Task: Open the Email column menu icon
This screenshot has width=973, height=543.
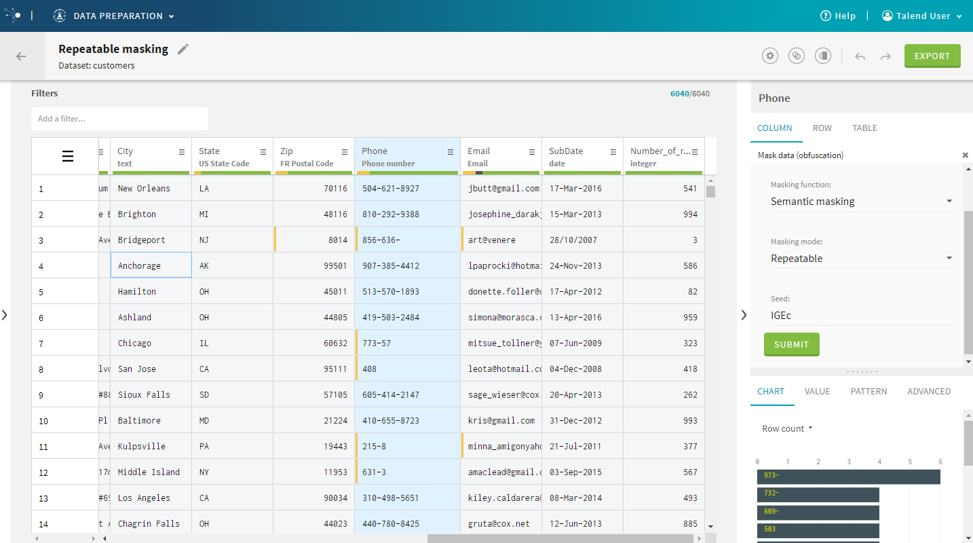Action: pyautogui.click(x=532, y=151)
